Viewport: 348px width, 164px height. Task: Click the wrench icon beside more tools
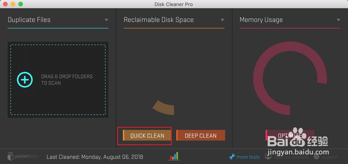point(232,157)
